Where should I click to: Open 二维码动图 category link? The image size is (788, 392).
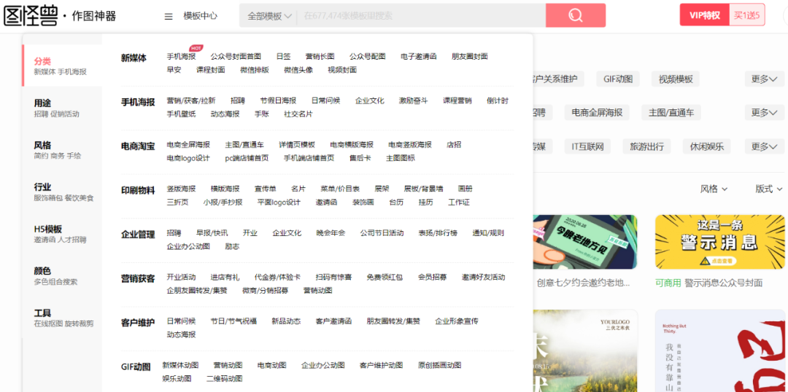pyautogui.click(x=224, y=379)
